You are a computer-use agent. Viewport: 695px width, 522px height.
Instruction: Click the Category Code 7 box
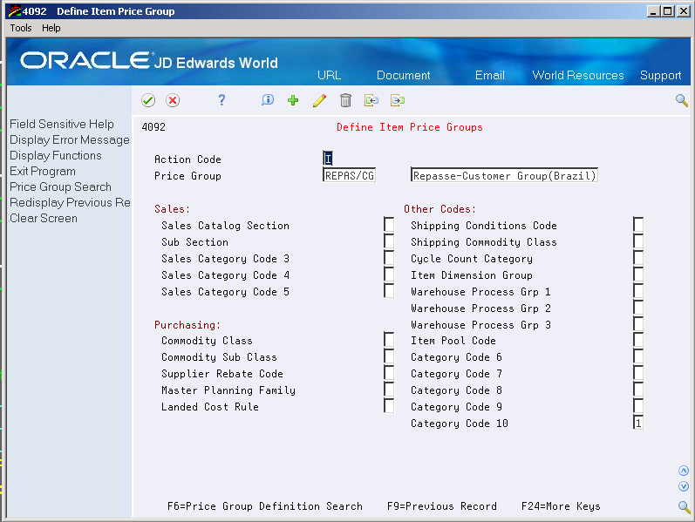[638, 373]
